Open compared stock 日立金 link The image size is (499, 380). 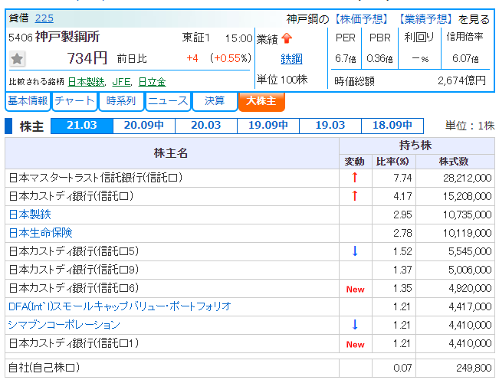tap(152, 82)
